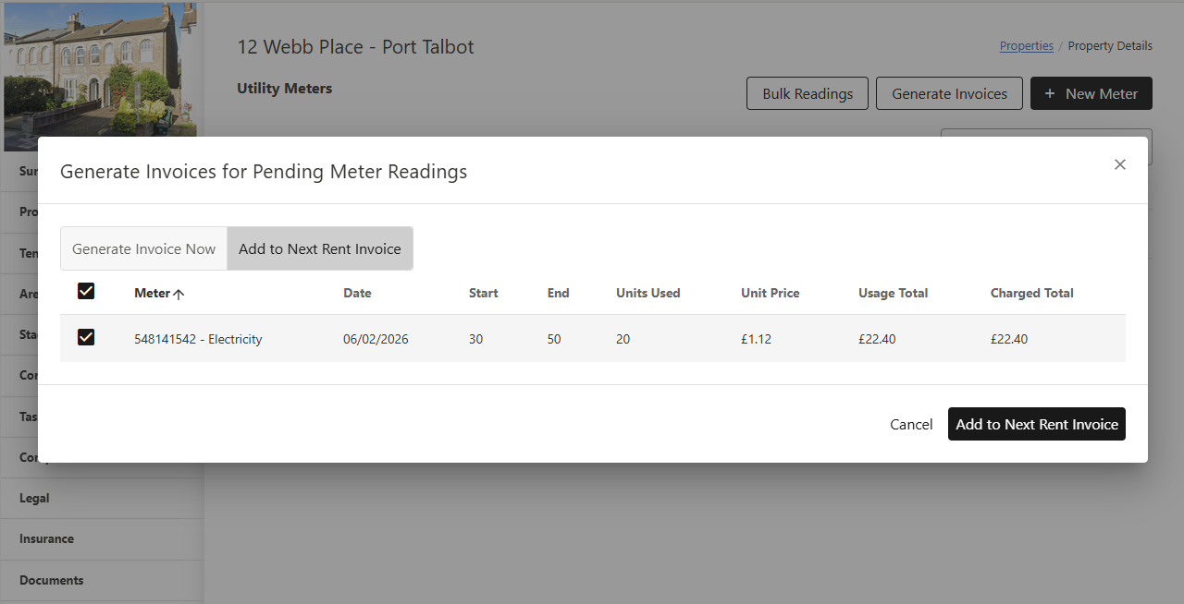Open the Properties breadcrumb link
The height and width of the screenshot is (604, 1184).
[1026, 46]
